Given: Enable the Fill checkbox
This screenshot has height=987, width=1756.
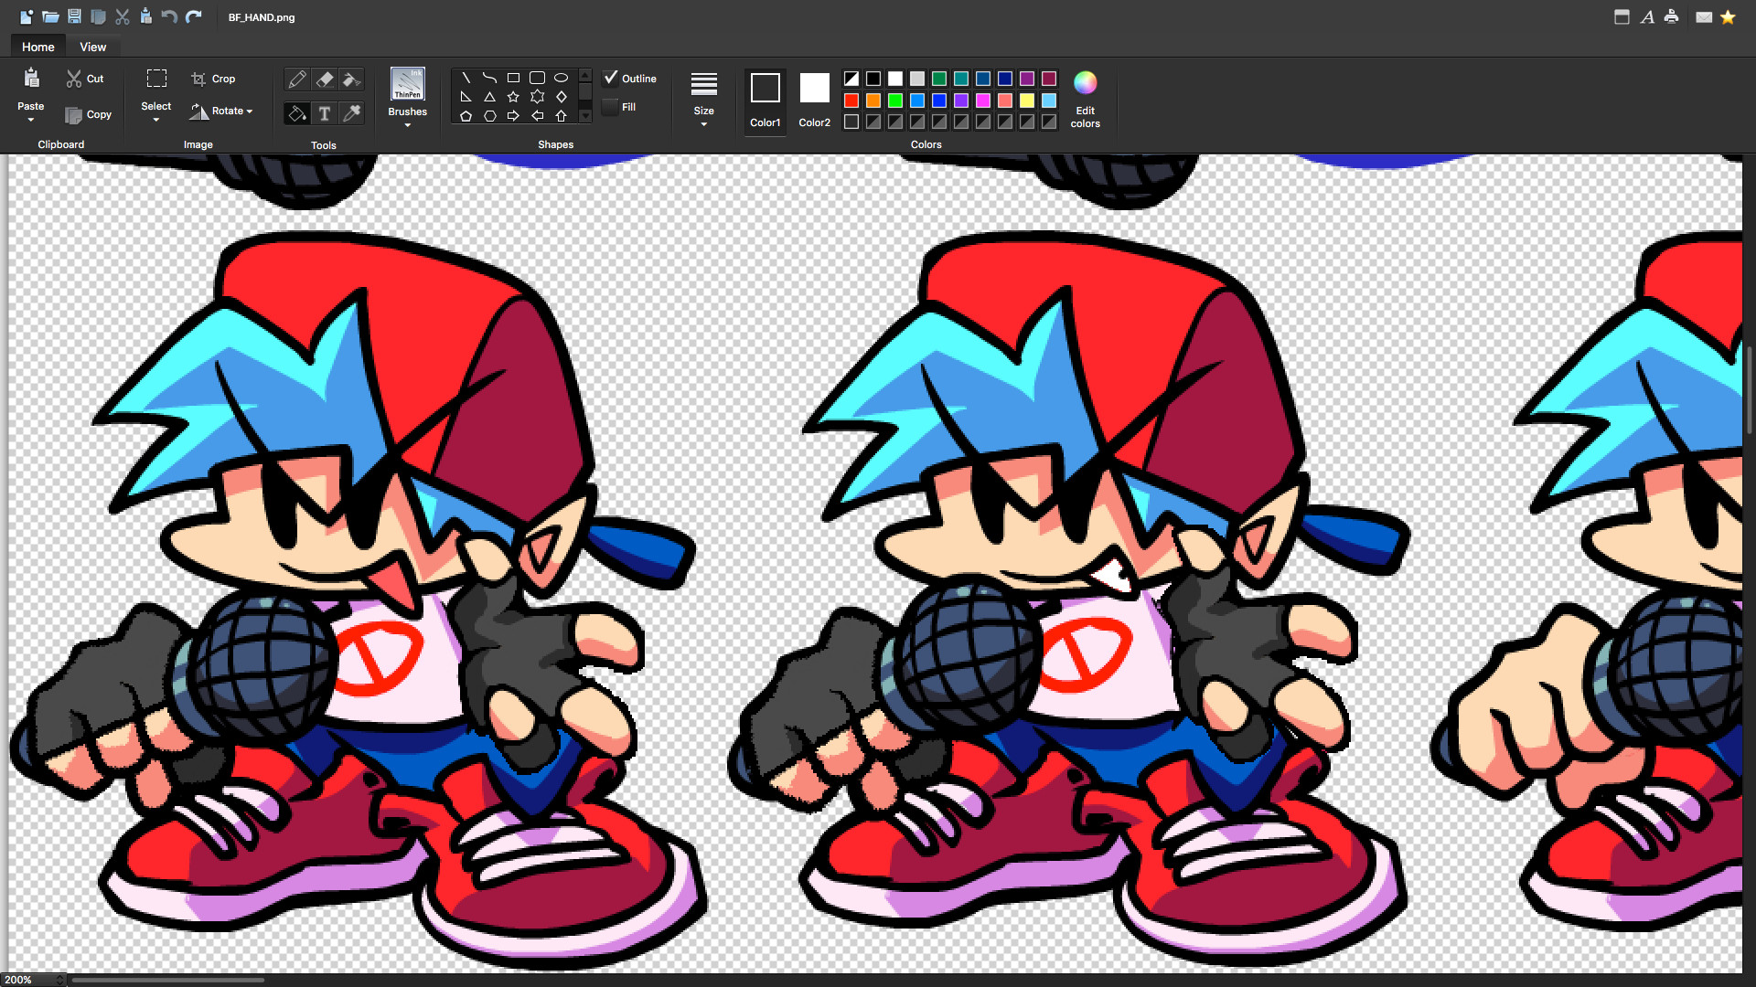Looking at the screenshot, I should pos(611,107).
